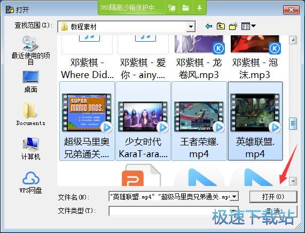Image resolution: width=305 pixels, height=233 pixels.
Task: Expand the file name (文件名) dropdown
Action: (x=234, y=197)
